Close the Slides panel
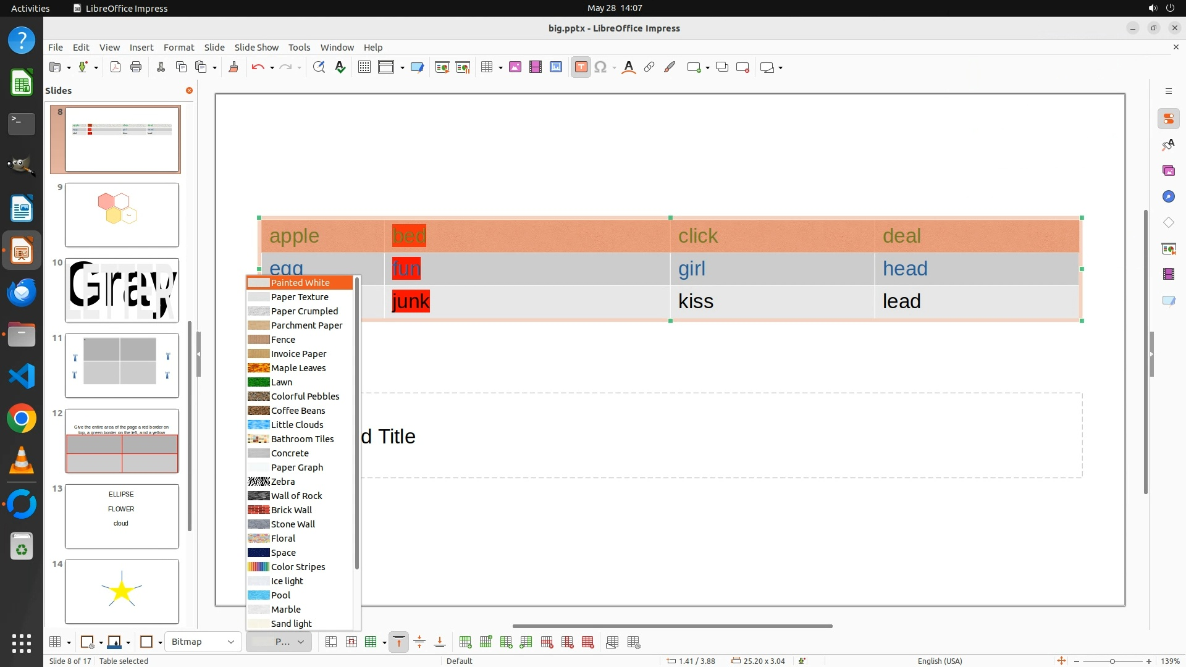Image resolution: width=1186 pixels, height=667 pixels. coord(189,90)
